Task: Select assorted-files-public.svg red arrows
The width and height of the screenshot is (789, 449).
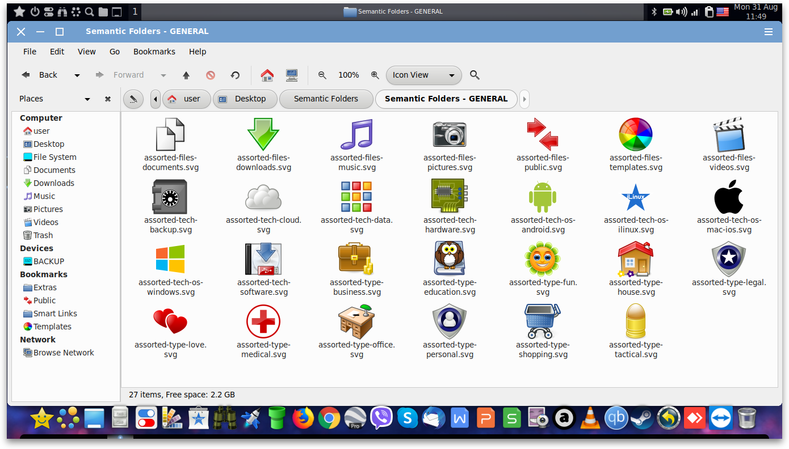Action: (x=543, y=134)
